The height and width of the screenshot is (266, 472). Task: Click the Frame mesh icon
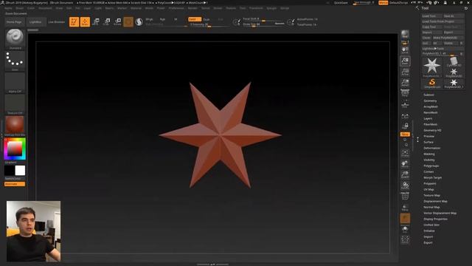(405, 153)
